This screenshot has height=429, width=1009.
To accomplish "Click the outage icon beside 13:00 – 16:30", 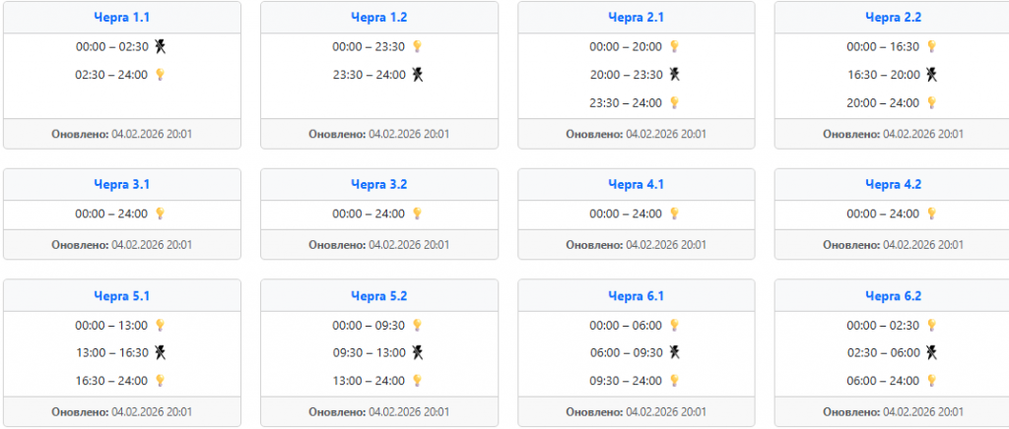I will click(161, 352).
